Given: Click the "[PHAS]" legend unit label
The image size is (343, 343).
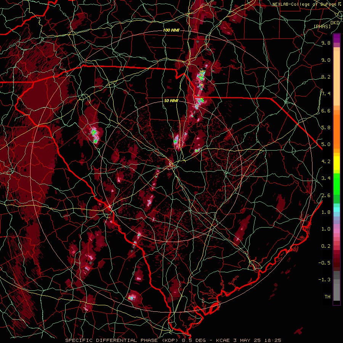Looking at the screenshot, I should click(322, 26).
